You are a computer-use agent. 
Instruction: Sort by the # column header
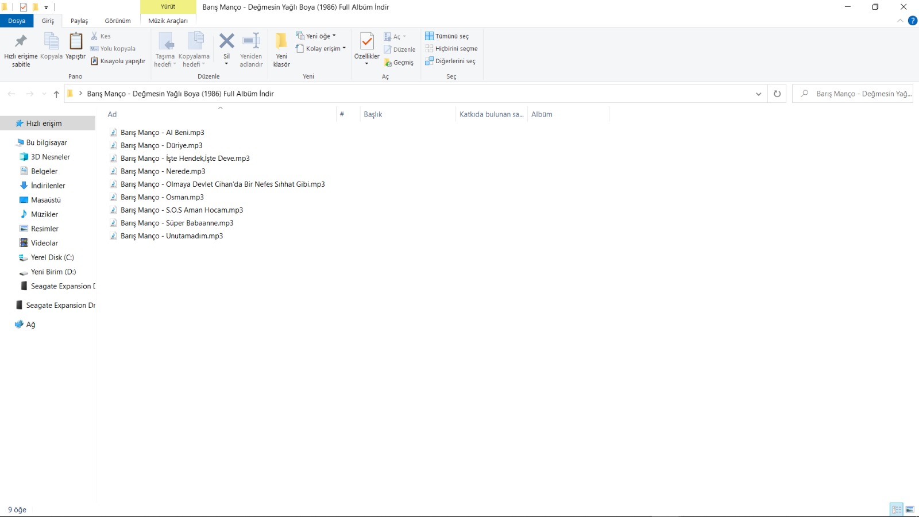[x=347, y=114]
